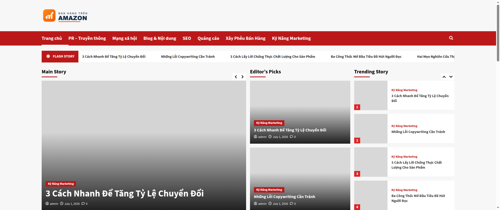Open the search icon in navigation bar

(451, 38)
